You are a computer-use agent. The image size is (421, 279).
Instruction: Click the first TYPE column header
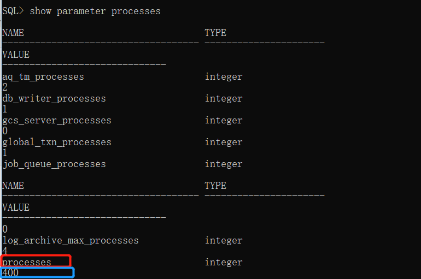(x=215, y=33)
